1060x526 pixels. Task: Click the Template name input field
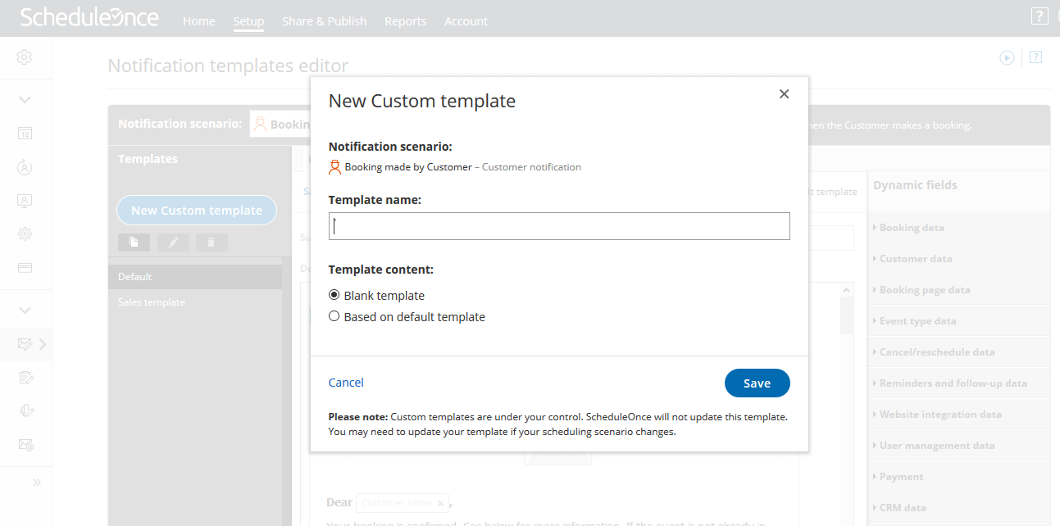[x=559, y=227]
